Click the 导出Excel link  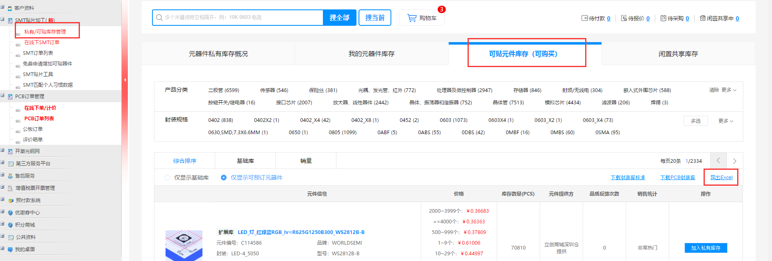(721, 178)
